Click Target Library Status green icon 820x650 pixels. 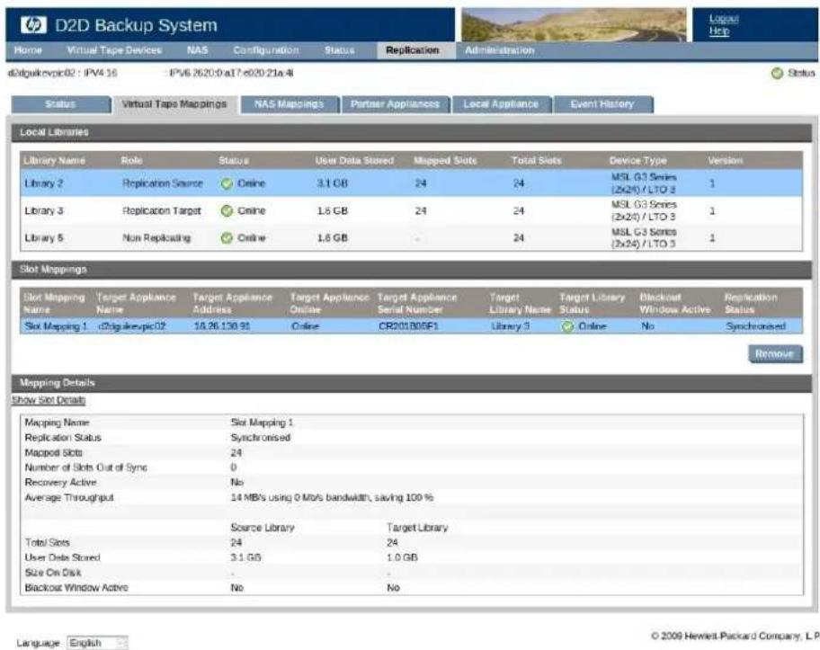pyautogui.click(x=567, y=327)
